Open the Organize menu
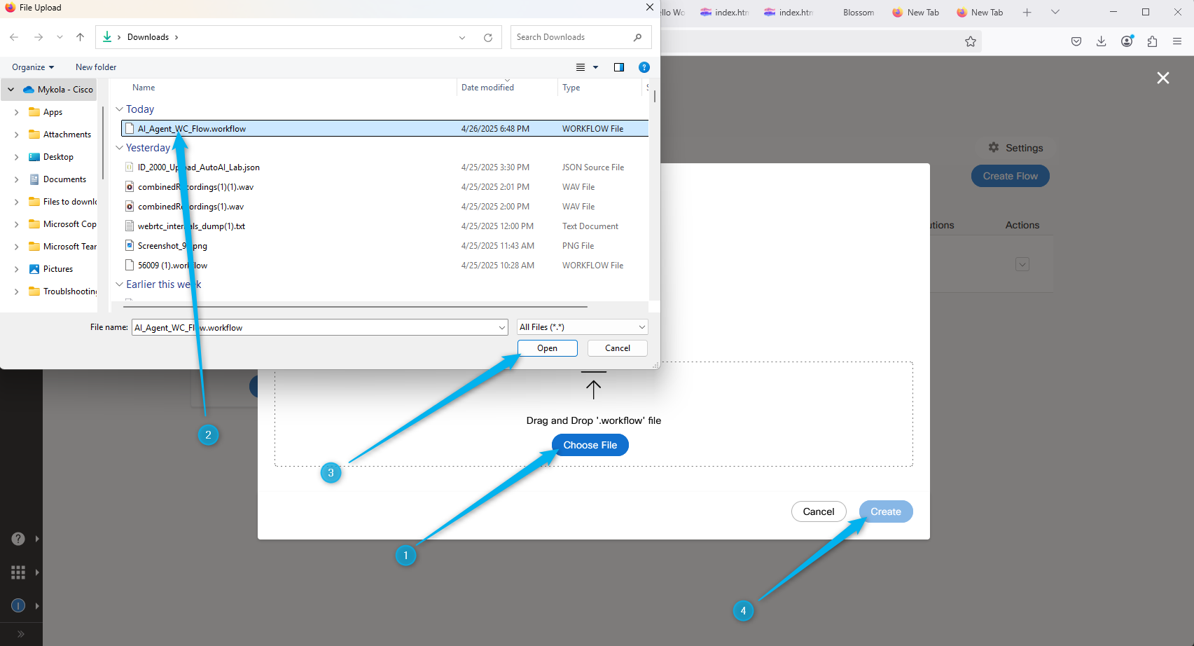The image size is (1194, 646). (32, 67)
